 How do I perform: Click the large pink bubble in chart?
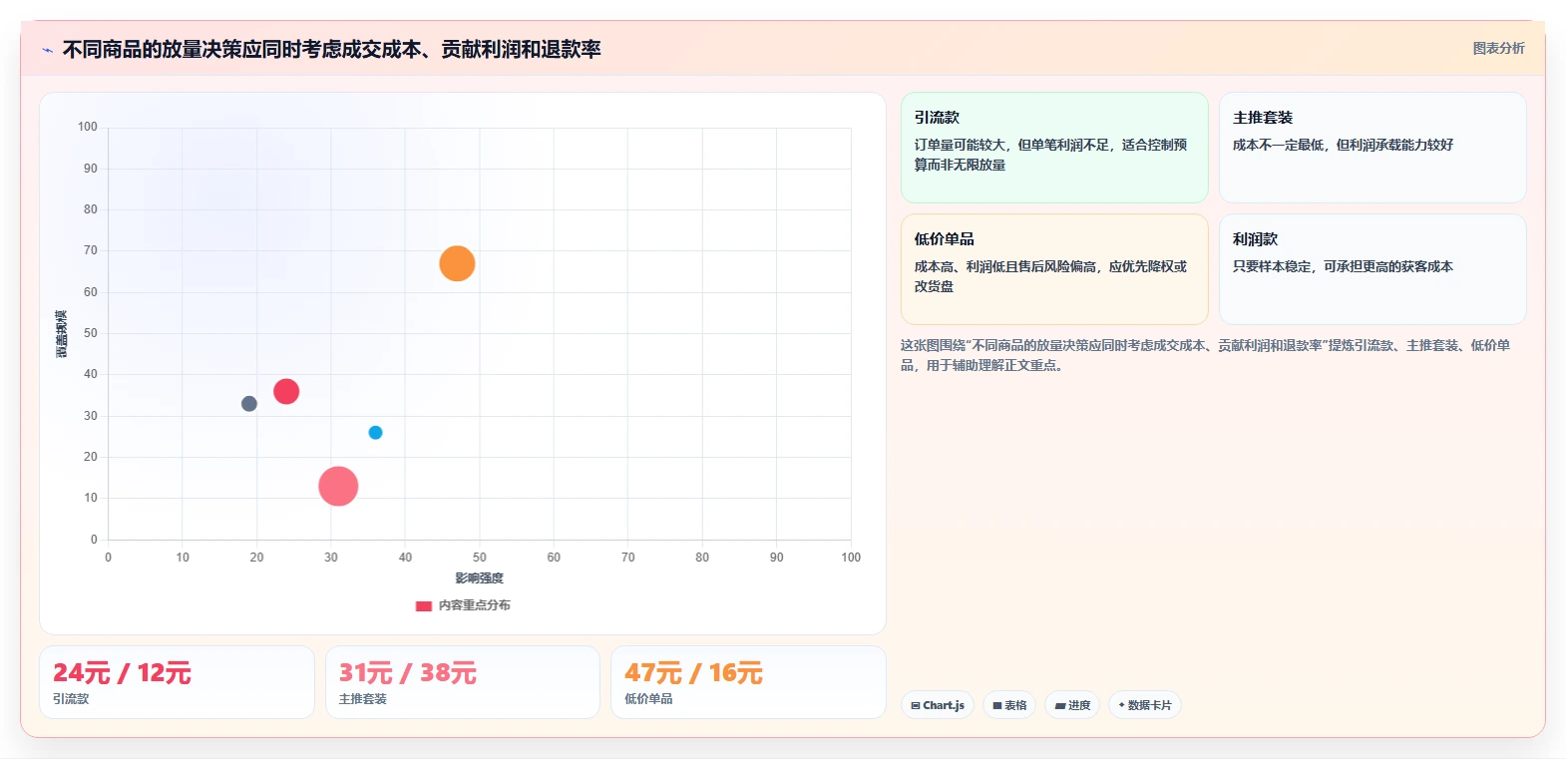point(338,486)
